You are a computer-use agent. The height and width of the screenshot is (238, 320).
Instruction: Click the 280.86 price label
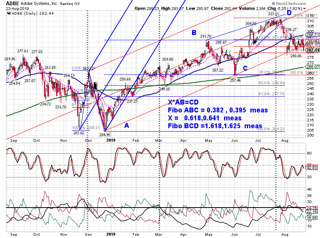[x=296, y=56]
